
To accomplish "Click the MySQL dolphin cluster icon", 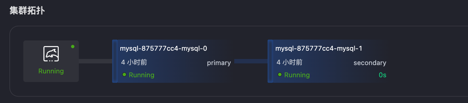I will 51,54.
